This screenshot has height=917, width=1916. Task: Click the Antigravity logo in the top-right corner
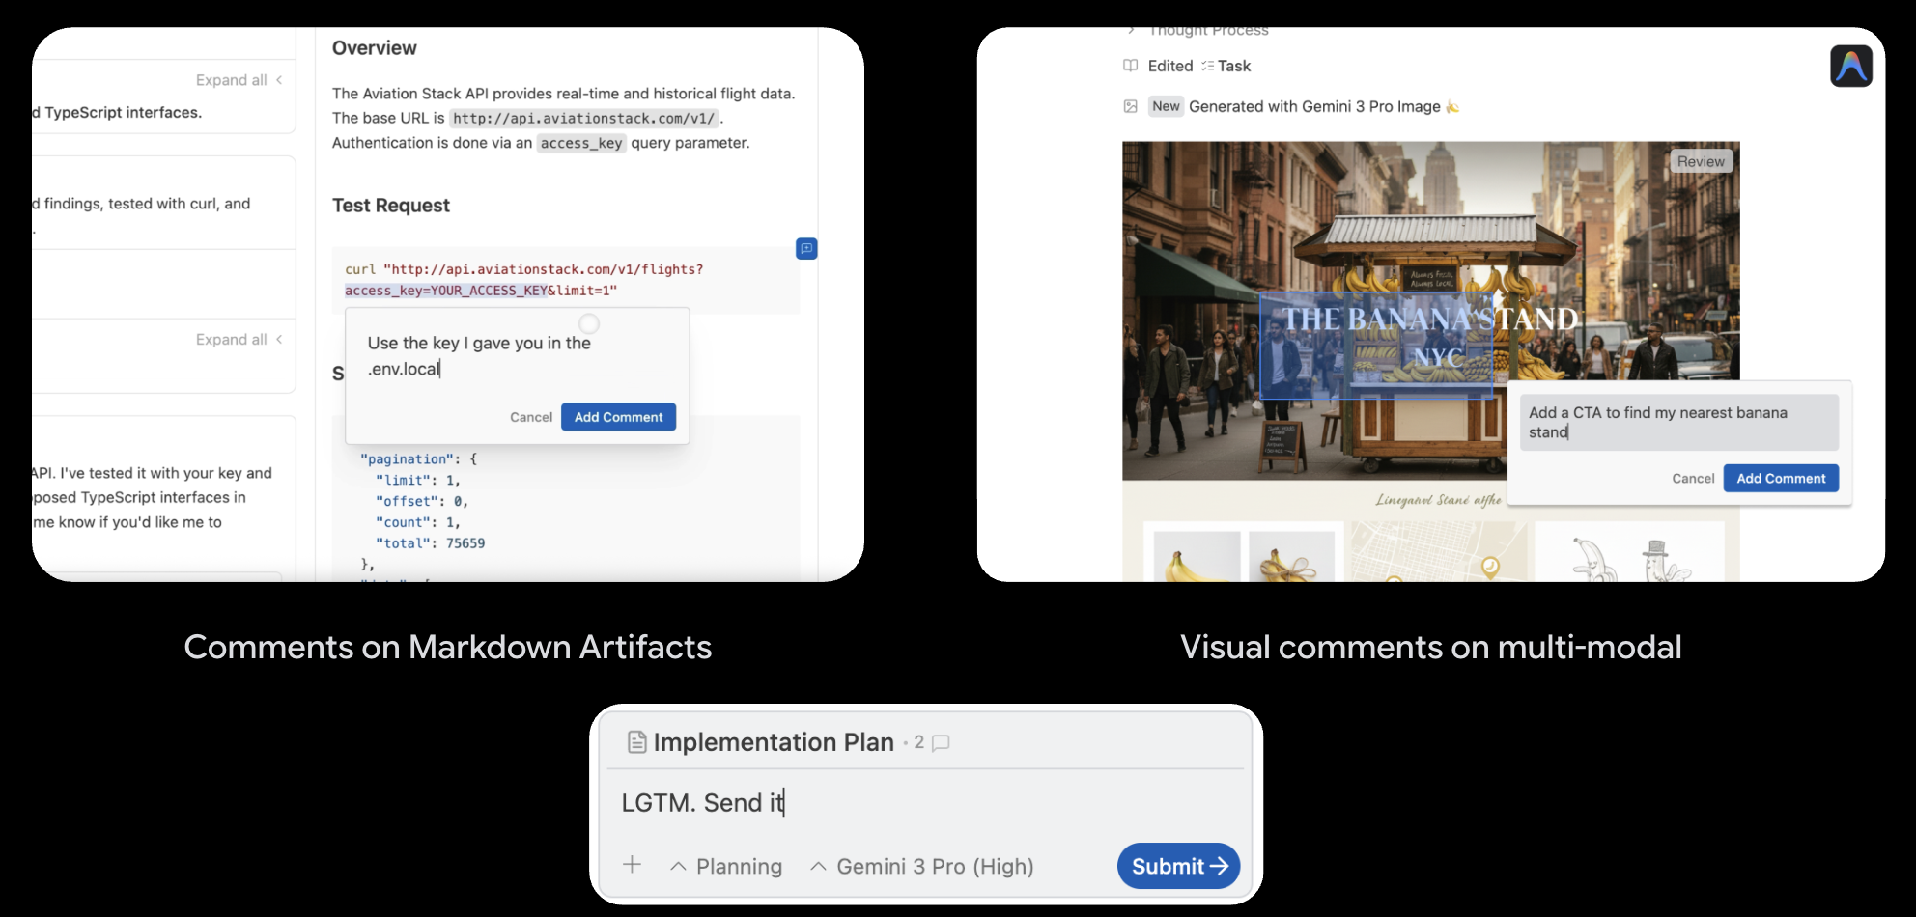pyautogui.click(x=1851, y=66)
